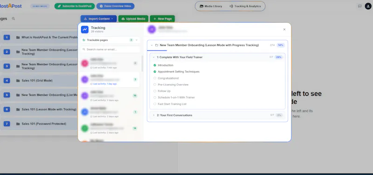Open the Media Library tab
Viewport: 373px width, 175px height.
211,6
